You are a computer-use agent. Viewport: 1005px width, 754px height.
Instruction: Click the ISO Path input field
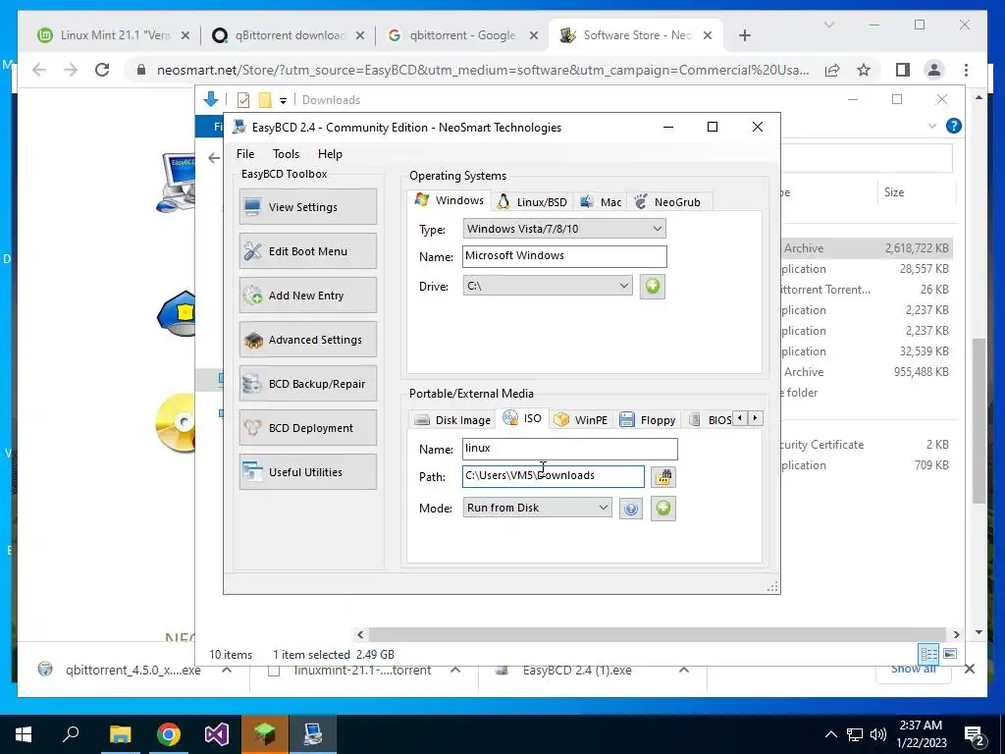coord(554,476)
